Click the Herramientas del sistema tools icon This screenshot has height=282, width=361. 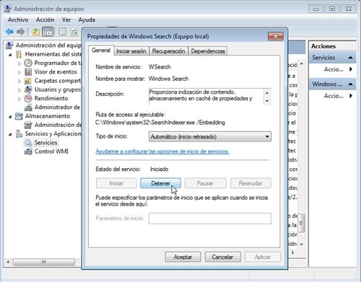(x=19, y=54)
